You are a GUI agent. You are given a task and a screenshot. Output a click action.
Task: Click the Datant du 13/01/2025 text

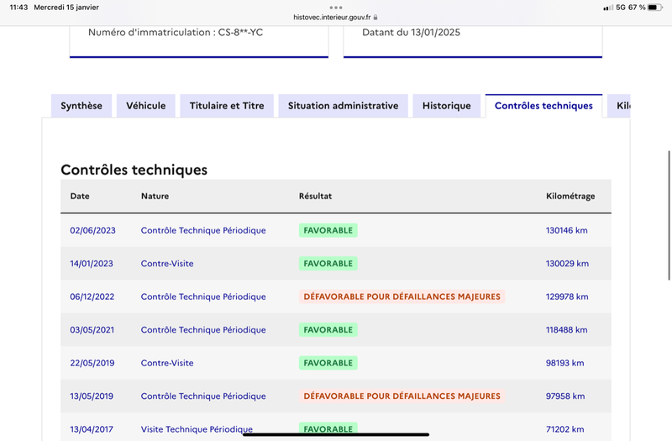411,33
